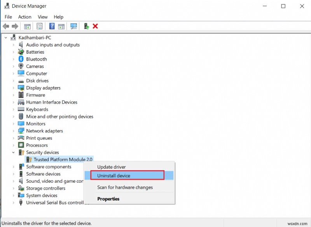Select the Software devices row

43,174
